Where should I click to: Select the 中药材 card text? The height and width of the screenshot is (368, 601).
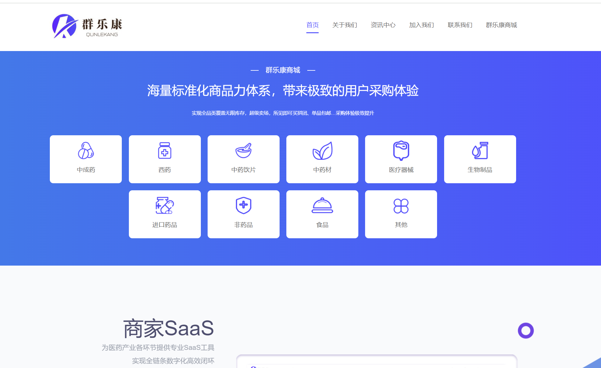point(322,170)
